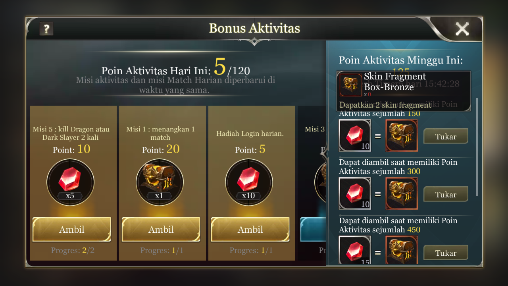The width and height of the screenshot is (508, 286).
Task: Tap the ruby x5 reward in Misi 5
Action: point(70,182)
